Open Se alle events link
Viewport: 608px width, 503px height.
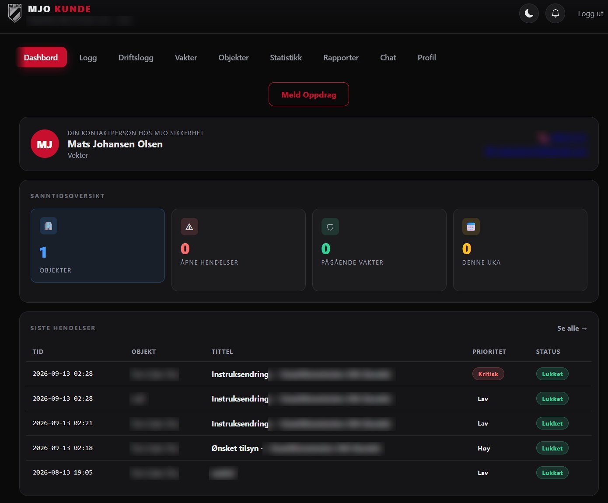point(572,328)
